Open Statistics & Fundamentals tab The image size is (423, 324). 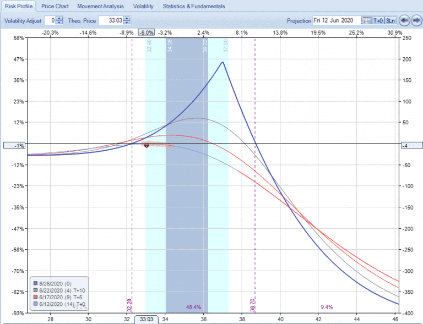[x=193, y=7]
